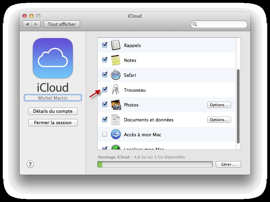Click the Accès à mon Mac icon
The image size is (270, 202).
point(116,135)
